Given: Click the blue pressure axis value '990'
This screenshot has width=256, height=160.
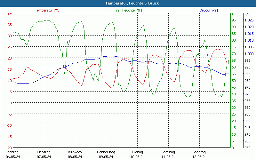Looking at the screenshot, I should pos(247,67).
